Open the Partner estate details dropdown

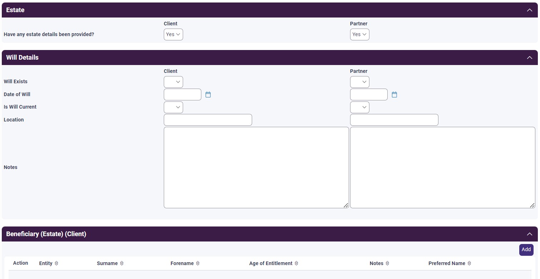click(360, 34)
